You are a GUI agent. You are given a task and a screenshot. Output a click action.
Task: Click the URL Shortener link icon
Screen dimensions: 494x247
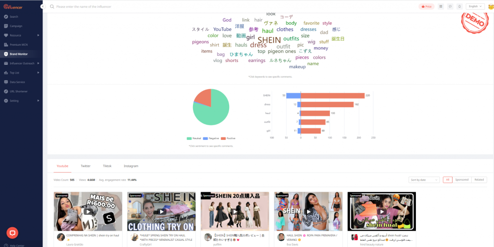click(x=6, y=91)
